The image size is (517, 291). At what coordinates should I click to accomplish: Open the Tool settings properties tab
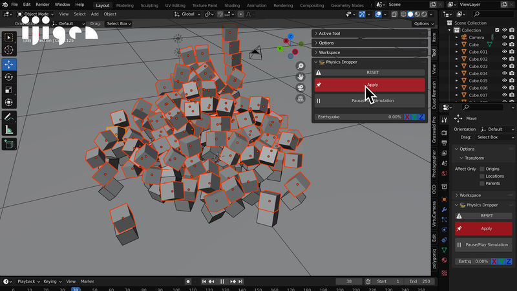(x=444, y=120)
